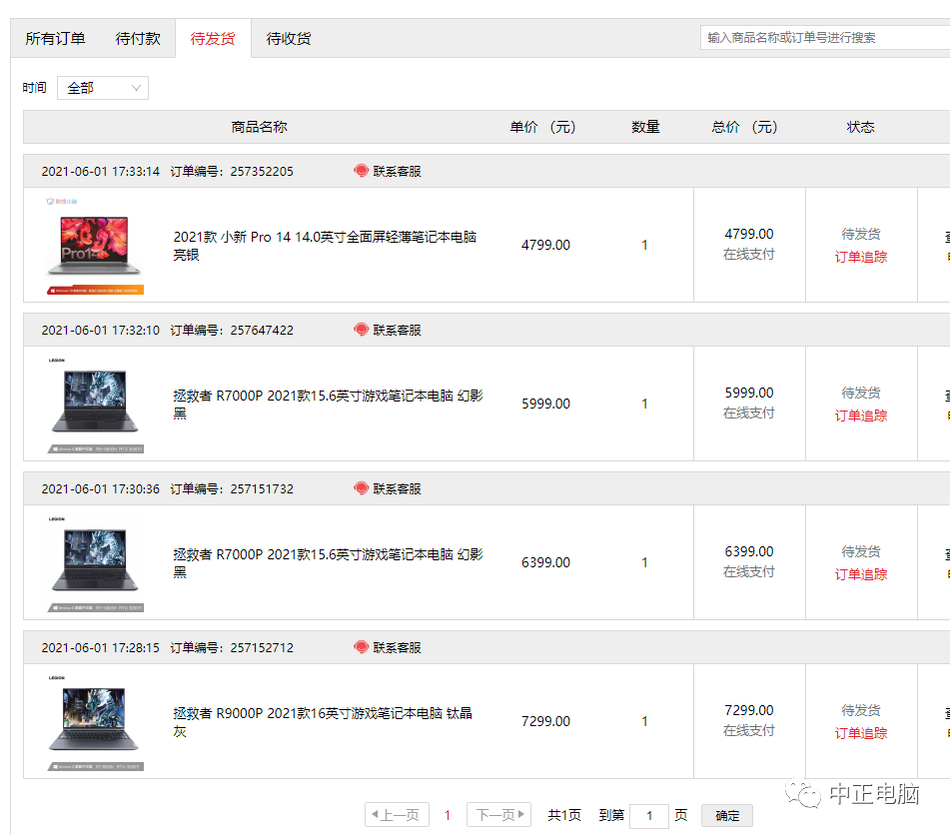950x835 pixels.
Task: Open 拯救者 R9000P 2021款 product title
Action: 323,722
